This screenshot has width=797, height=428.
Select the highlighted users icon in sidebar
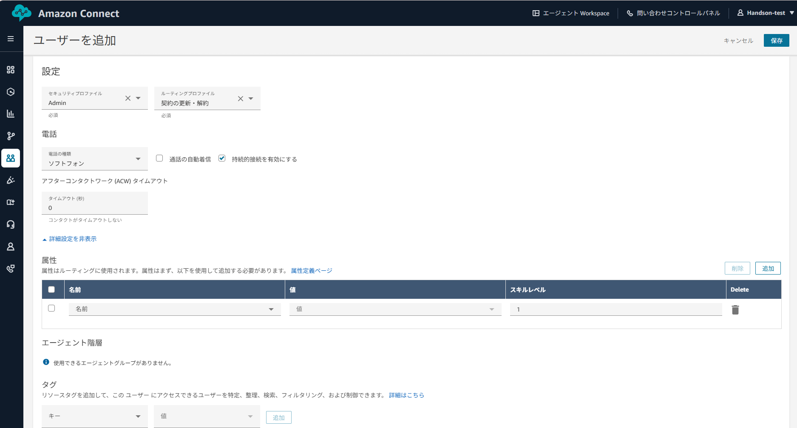pyautogui.click(x=11, y=158)
